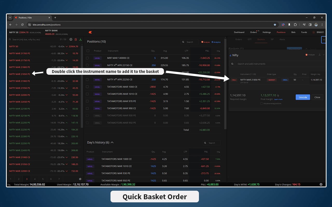The image size is (332, 207).
Task: Collapse the Day's history section chevron
Action: pyautogui.click(x=112, y=142)
